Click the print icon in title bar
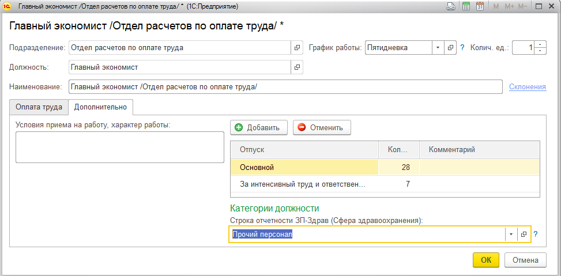 [x=450, y=6]
